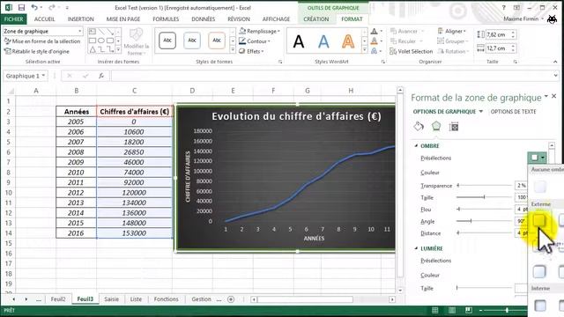Apply the first Abc shape style
The width and height of the screenshot is (564, 317).
coord(167,41)
